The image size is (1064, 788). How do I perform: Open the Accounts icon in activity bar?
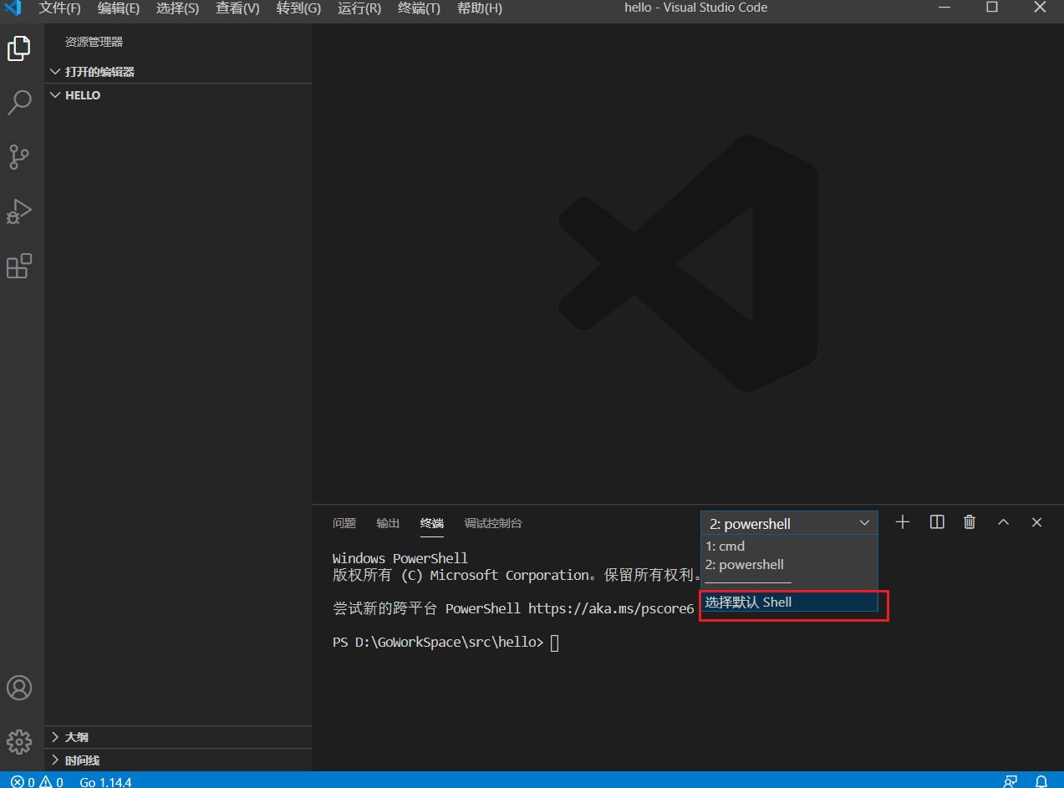[19, 688]
